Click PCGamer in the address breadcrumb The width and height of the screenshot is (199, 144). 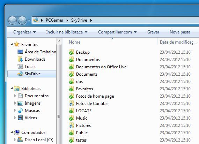54,20
